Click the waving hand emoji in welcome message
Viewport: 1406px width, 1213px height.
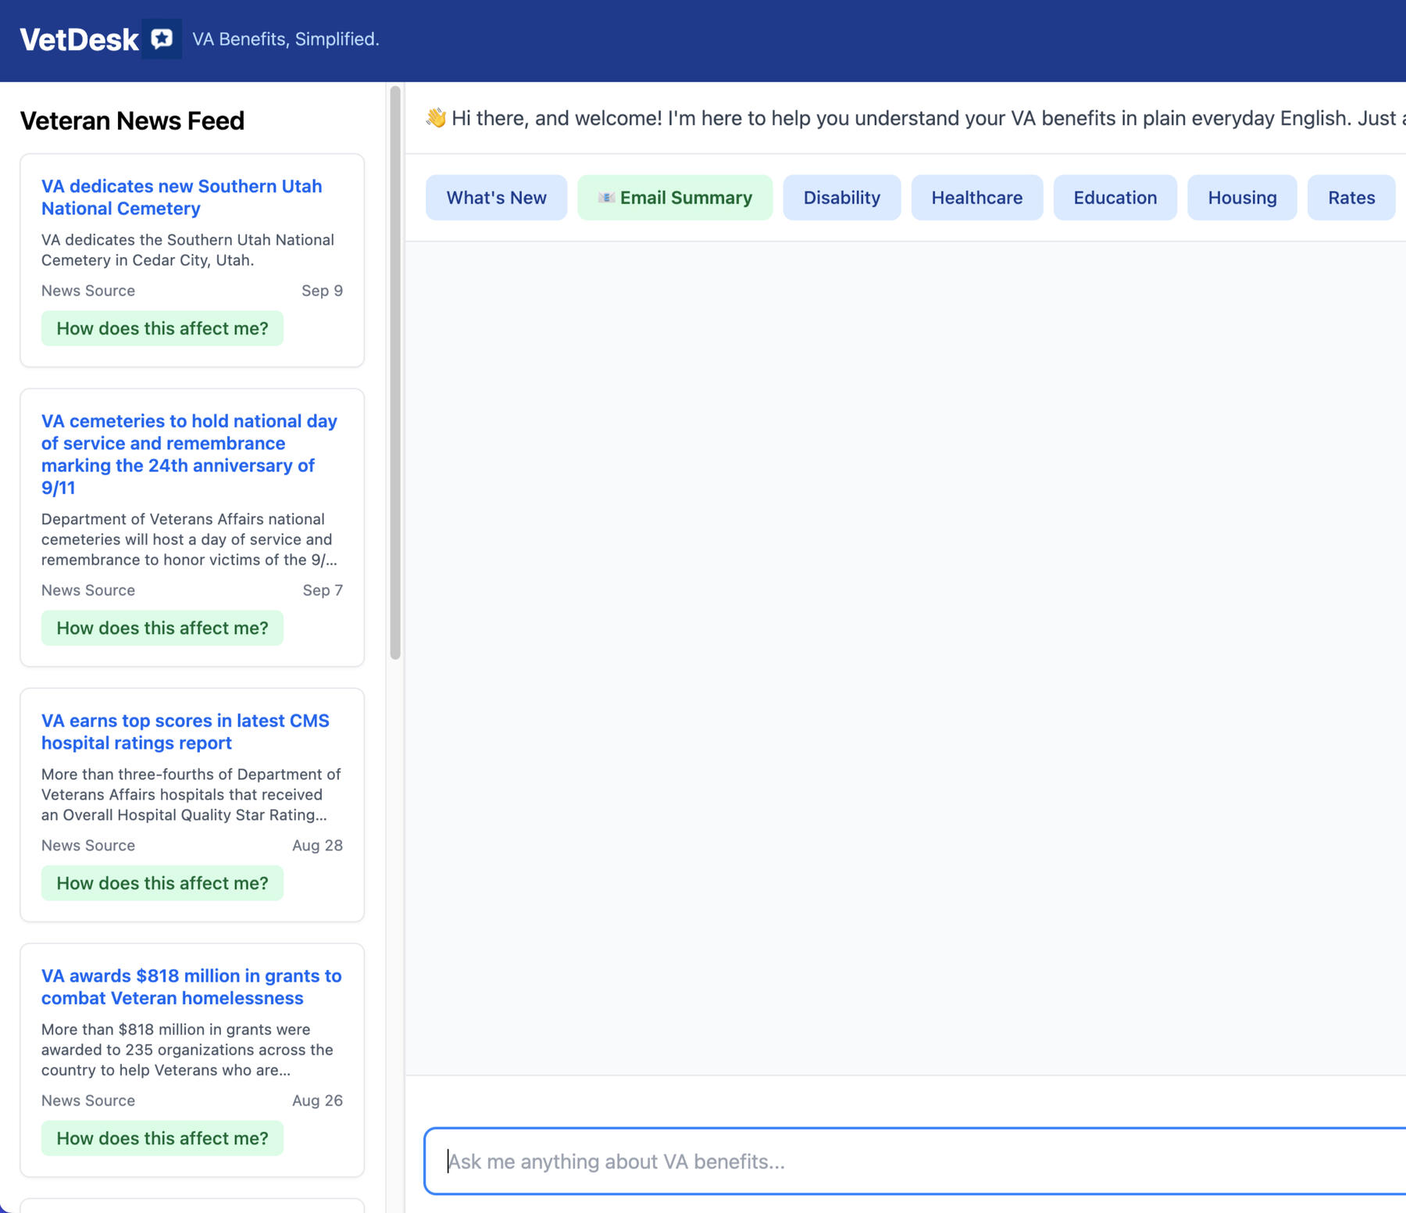click(436, 118)
